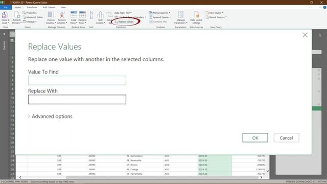Open the Merge Queries dropdown

[x=160, y=13]
